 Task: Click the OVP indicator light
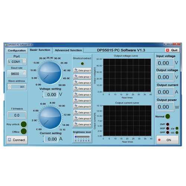point(168,124)
